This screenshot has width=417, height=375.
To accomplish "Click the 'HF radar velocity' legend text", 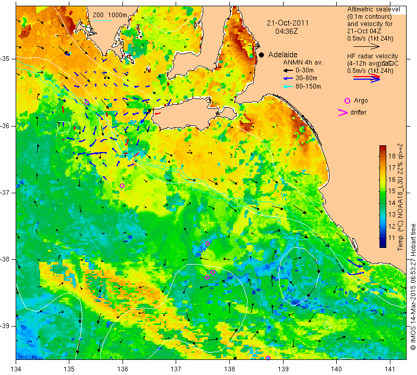I will pos(372,56).
